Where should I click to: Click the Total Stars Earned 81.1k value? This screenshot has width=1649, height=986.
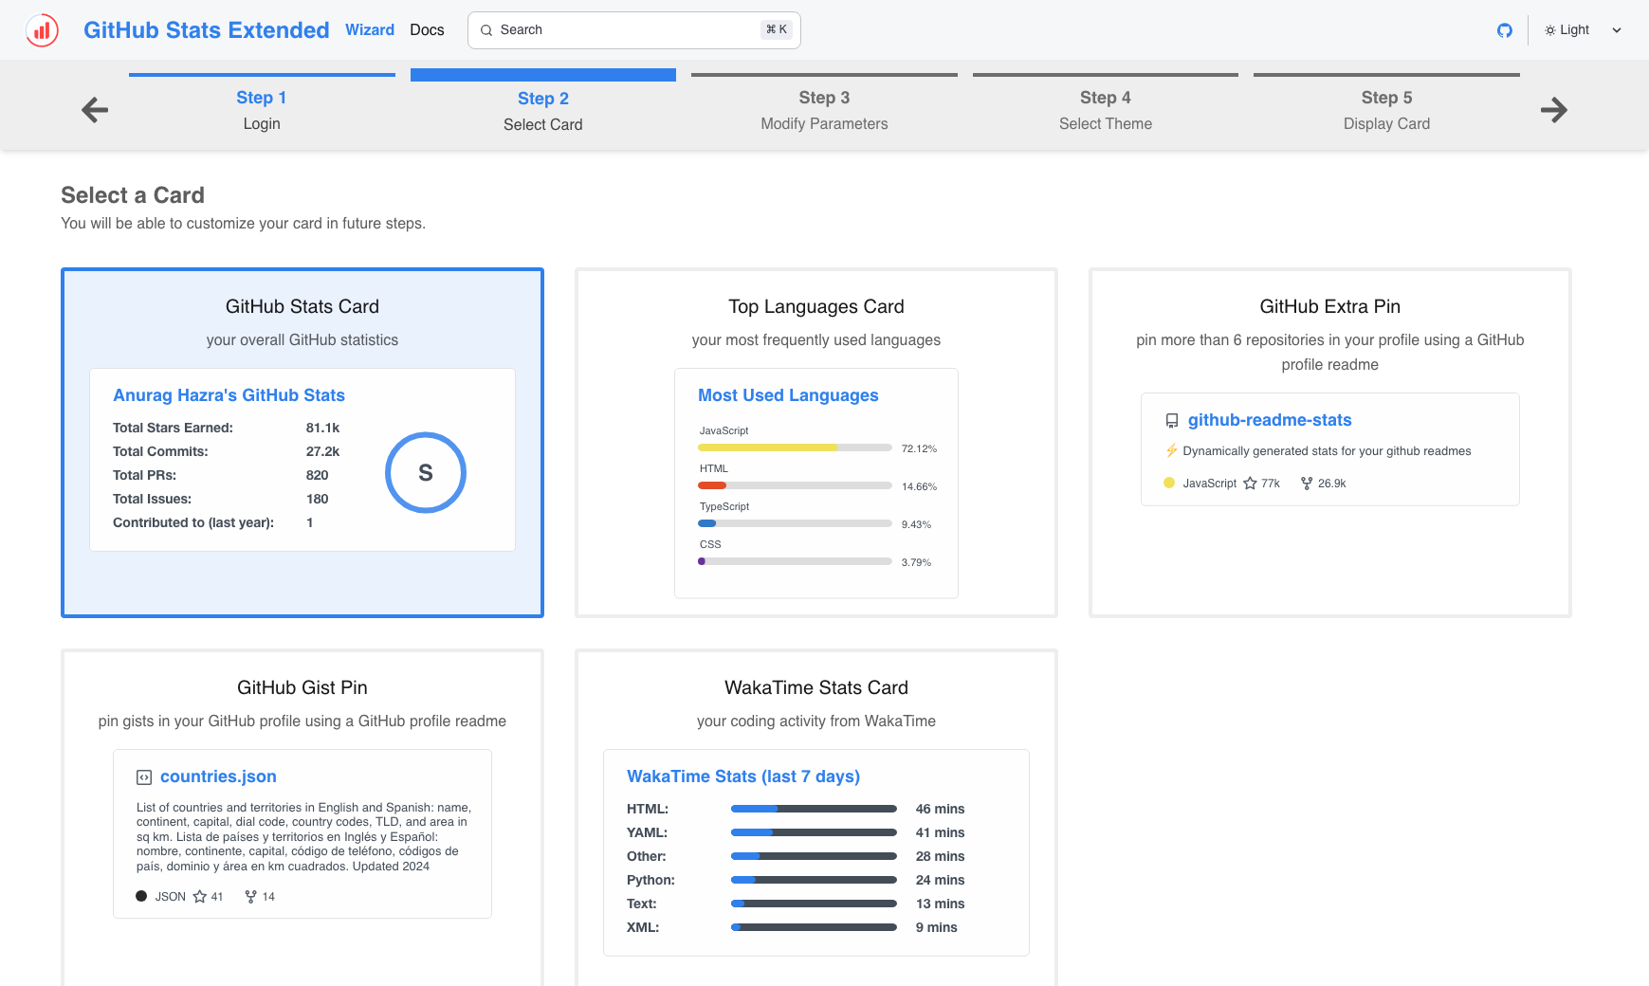coord(322,428)
